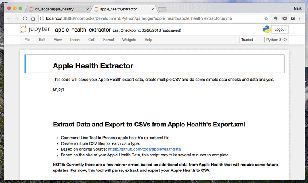Click the Evernote extension icon

(x=276, y=18)
